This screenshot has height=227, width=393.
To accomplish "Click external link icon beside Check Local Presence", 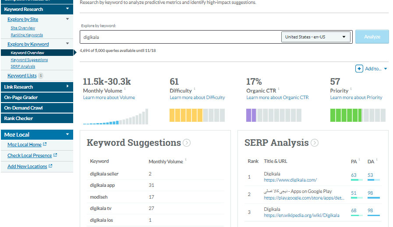I will [55, 155].
